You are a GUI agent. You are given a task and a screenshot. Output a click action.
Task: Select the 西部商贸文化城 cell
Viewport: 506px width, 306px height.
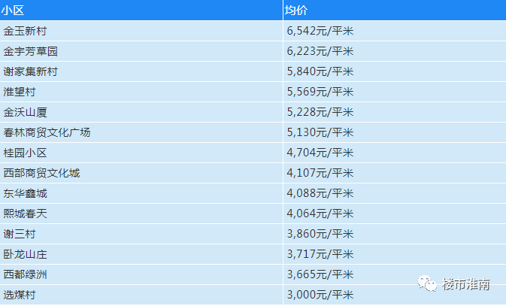[x=41, y=174]
